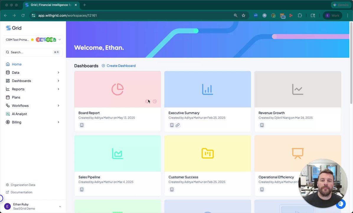Click the browser back arrow
The width and height of the screenshot is (353, 213).
point(6,15)
